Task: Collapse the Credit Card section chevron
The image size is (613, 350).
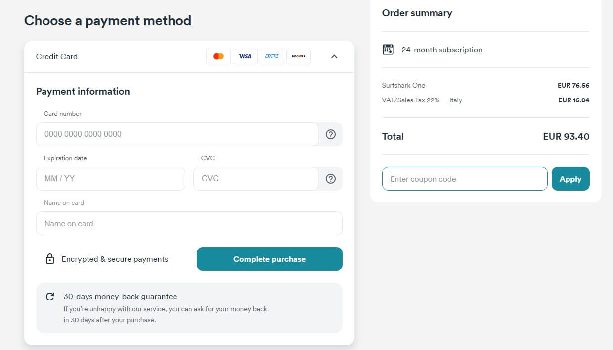Action: 334,56
